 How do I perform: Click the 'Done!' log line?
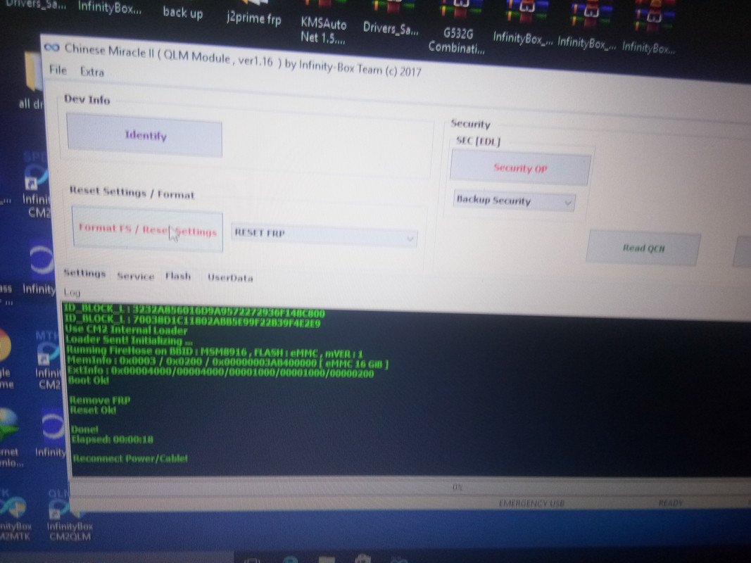(84, 429)
